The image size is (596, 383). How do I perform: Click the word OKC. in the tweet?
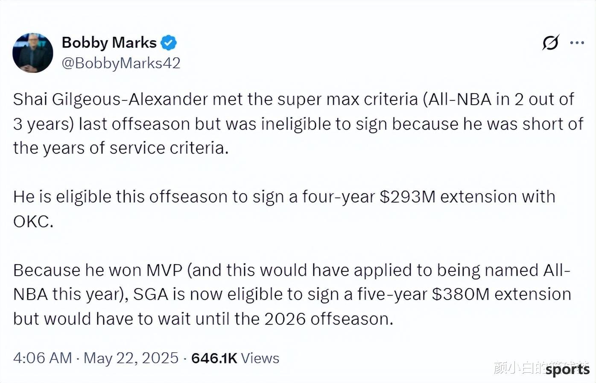coord(33,221)
